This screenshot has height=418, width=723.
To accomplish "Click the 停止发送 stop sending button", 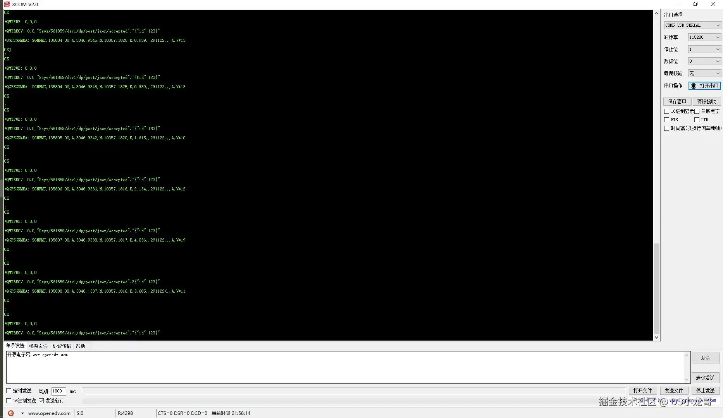I will tap(706, 391).
